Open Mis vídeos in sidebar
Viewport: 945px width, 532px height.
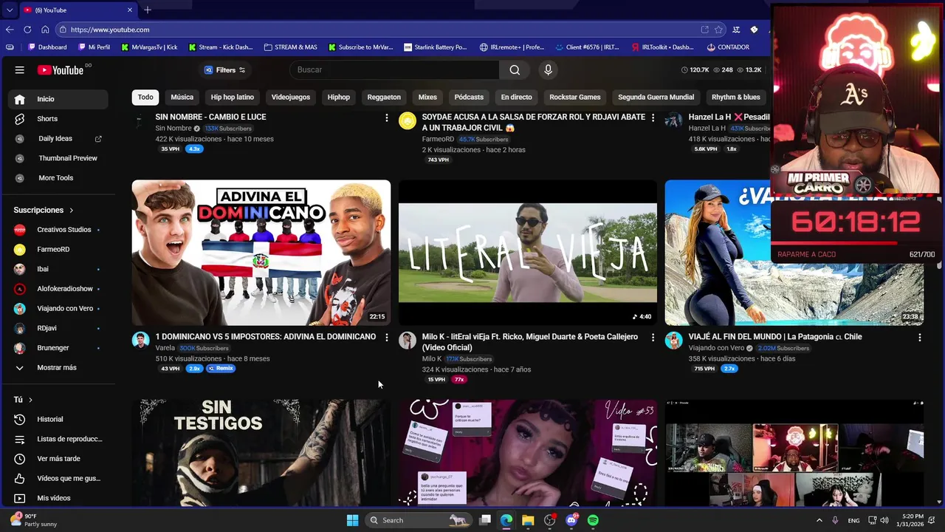click(x=58, y=499)
